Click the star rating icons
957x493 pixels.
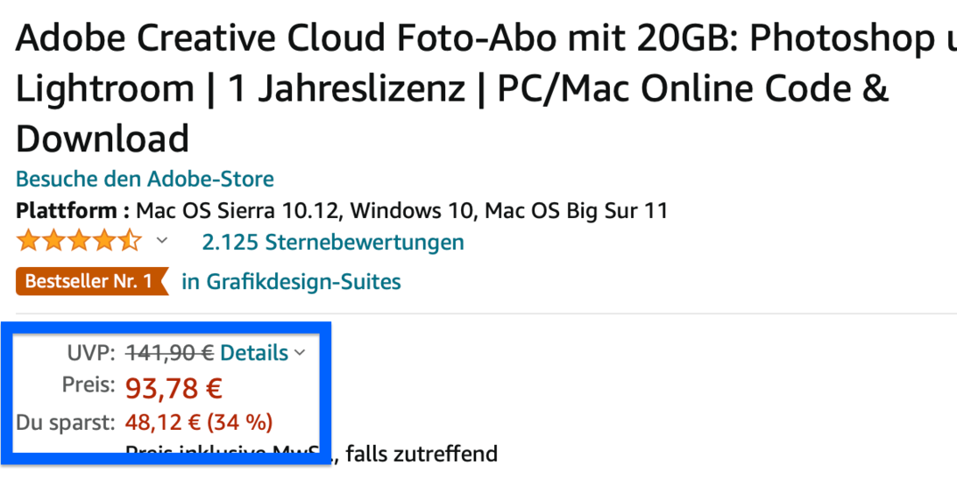point(79,241)
